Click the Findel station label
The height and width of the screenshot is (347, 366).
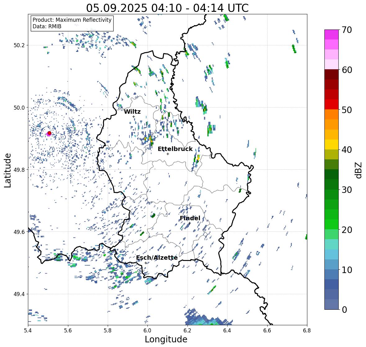click(190, 218)
